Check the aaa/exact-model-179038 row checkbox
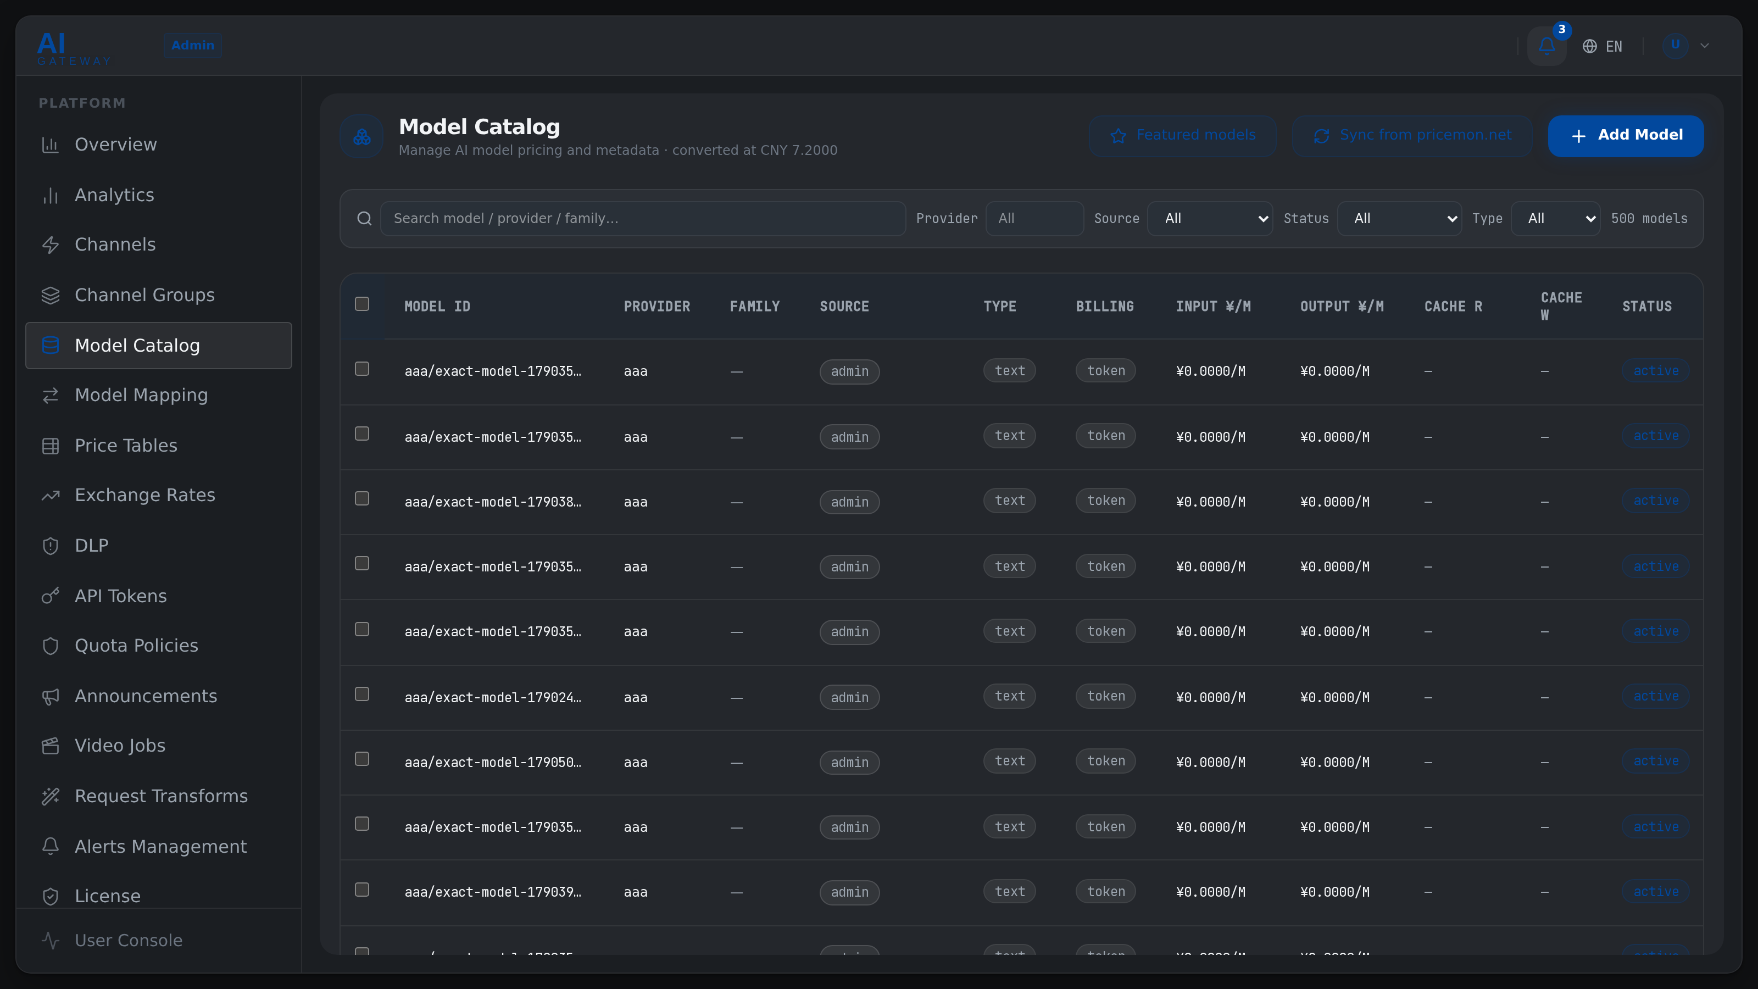This screenshot has height=989, width=1758. 363,498
